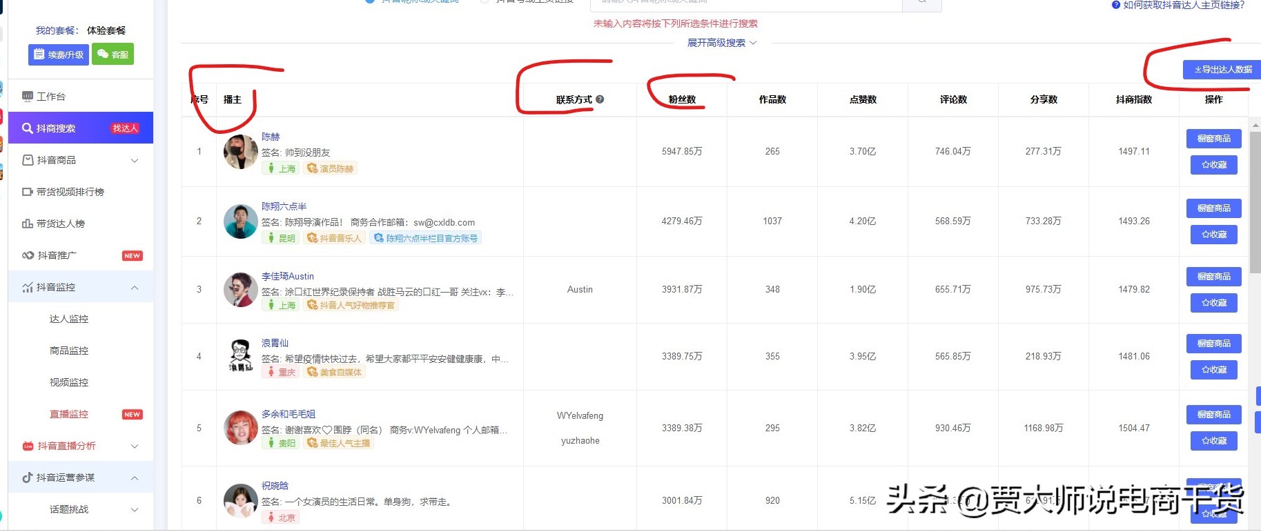Click 收藏 button in 浪胃仙 row

click(1214, 370)
